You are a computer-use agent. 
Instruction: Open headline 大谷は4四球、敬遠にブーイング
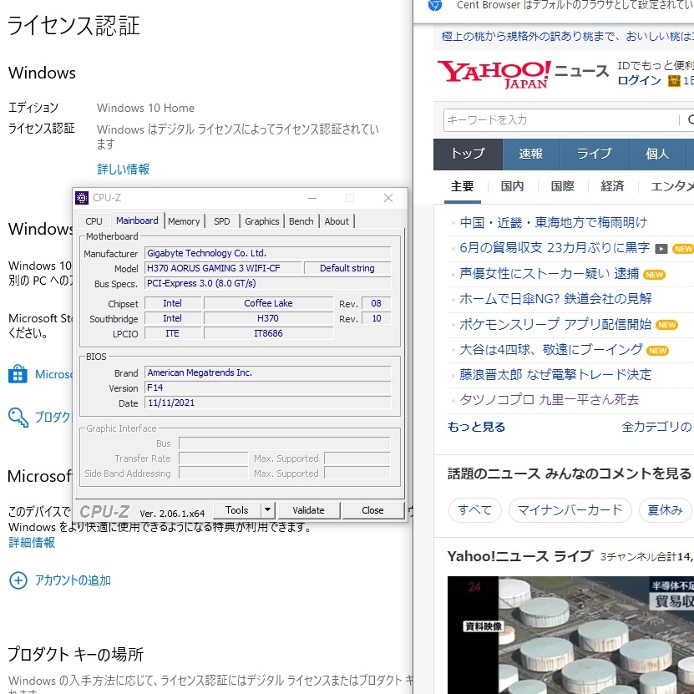pyautogui.click(x=551, y=350)
